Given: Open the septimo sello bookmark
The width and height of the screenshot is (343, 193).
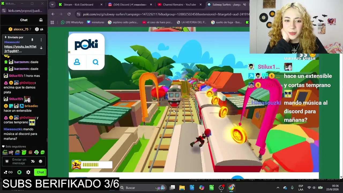Looking at the screenshot, I should click(123, 22).
